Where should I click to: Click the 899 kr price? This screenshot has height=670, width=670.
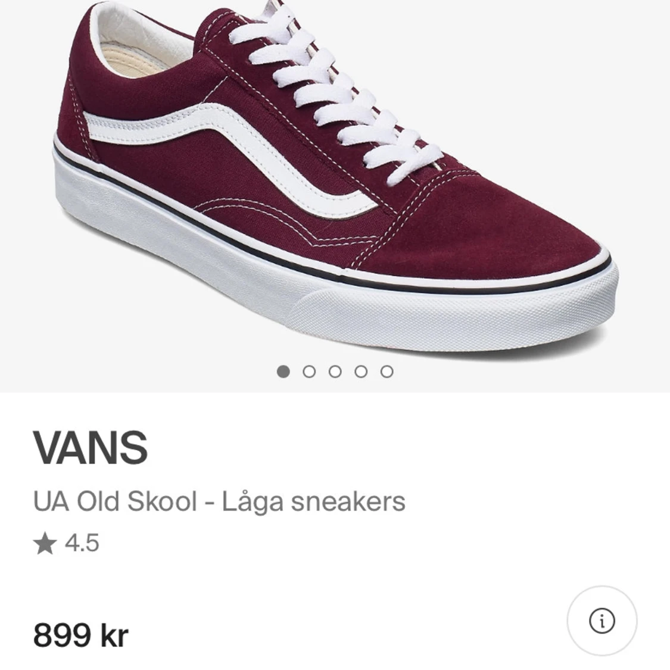(81, 635)
